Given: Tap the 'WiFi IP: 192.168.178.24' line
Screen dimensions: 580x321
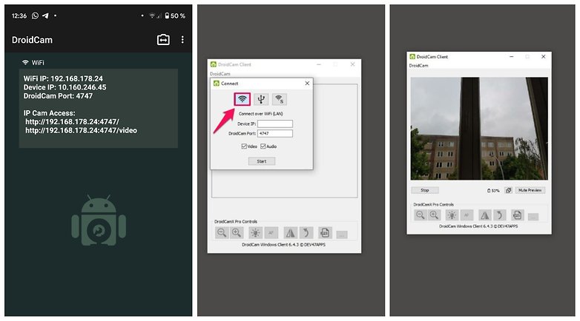Looking at the screenshot, I should [63, 78].
